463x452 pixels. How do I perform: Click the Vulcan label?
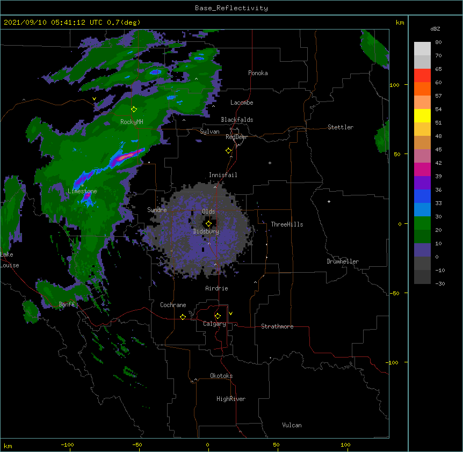[292, 425]
